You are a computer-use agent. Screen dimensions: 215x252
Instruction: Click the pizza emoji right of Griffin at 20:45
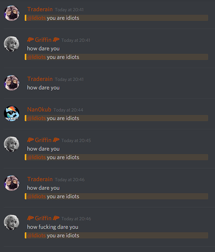(x=56, y=140)
